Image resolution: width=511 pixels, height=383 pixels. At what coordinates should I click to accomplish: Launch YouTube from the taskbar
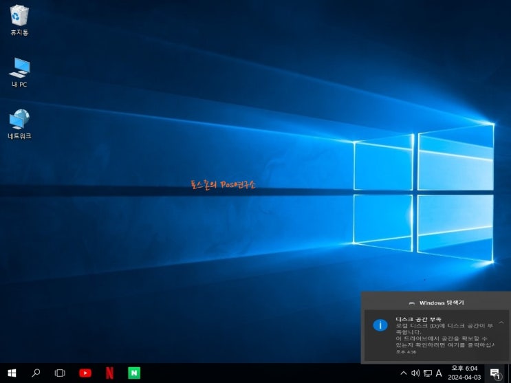(85, 373)
